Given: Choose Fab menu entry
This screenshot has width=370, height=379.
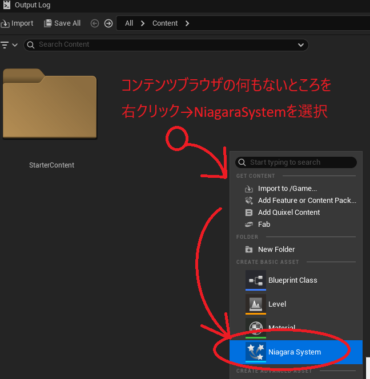Looking at the screenshot, I should [296, 225].
